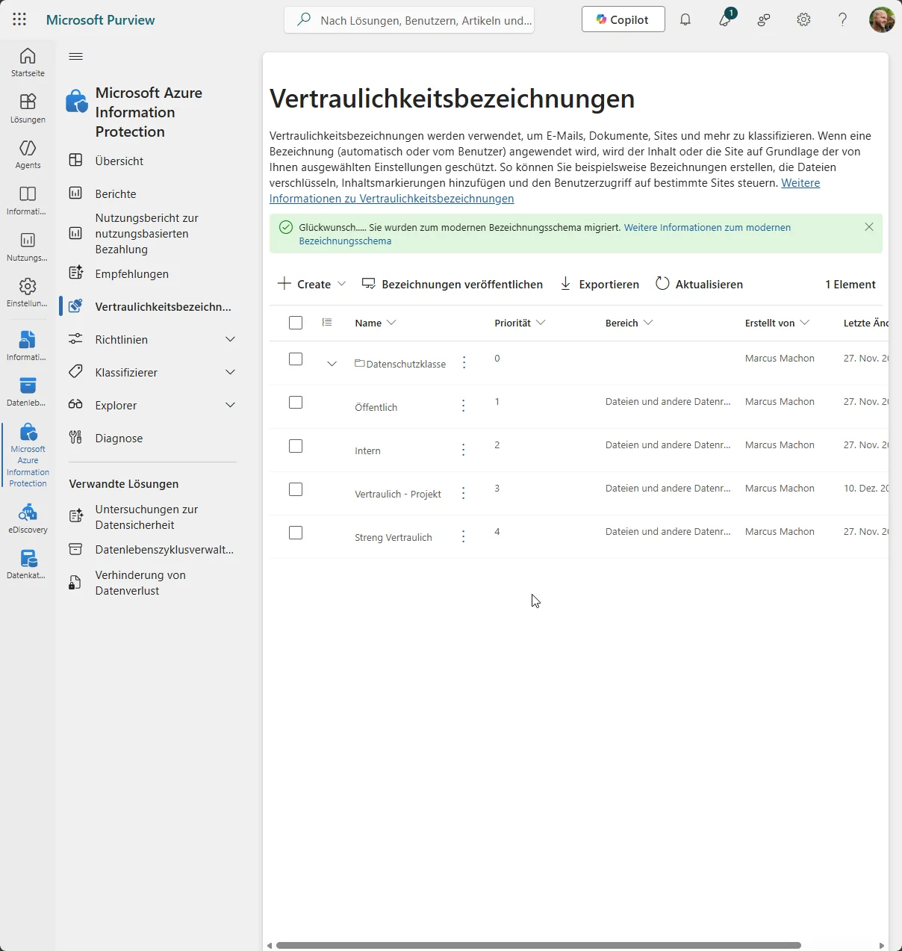Open more options for Streng Vertraulich

click(x=464, y=536)
